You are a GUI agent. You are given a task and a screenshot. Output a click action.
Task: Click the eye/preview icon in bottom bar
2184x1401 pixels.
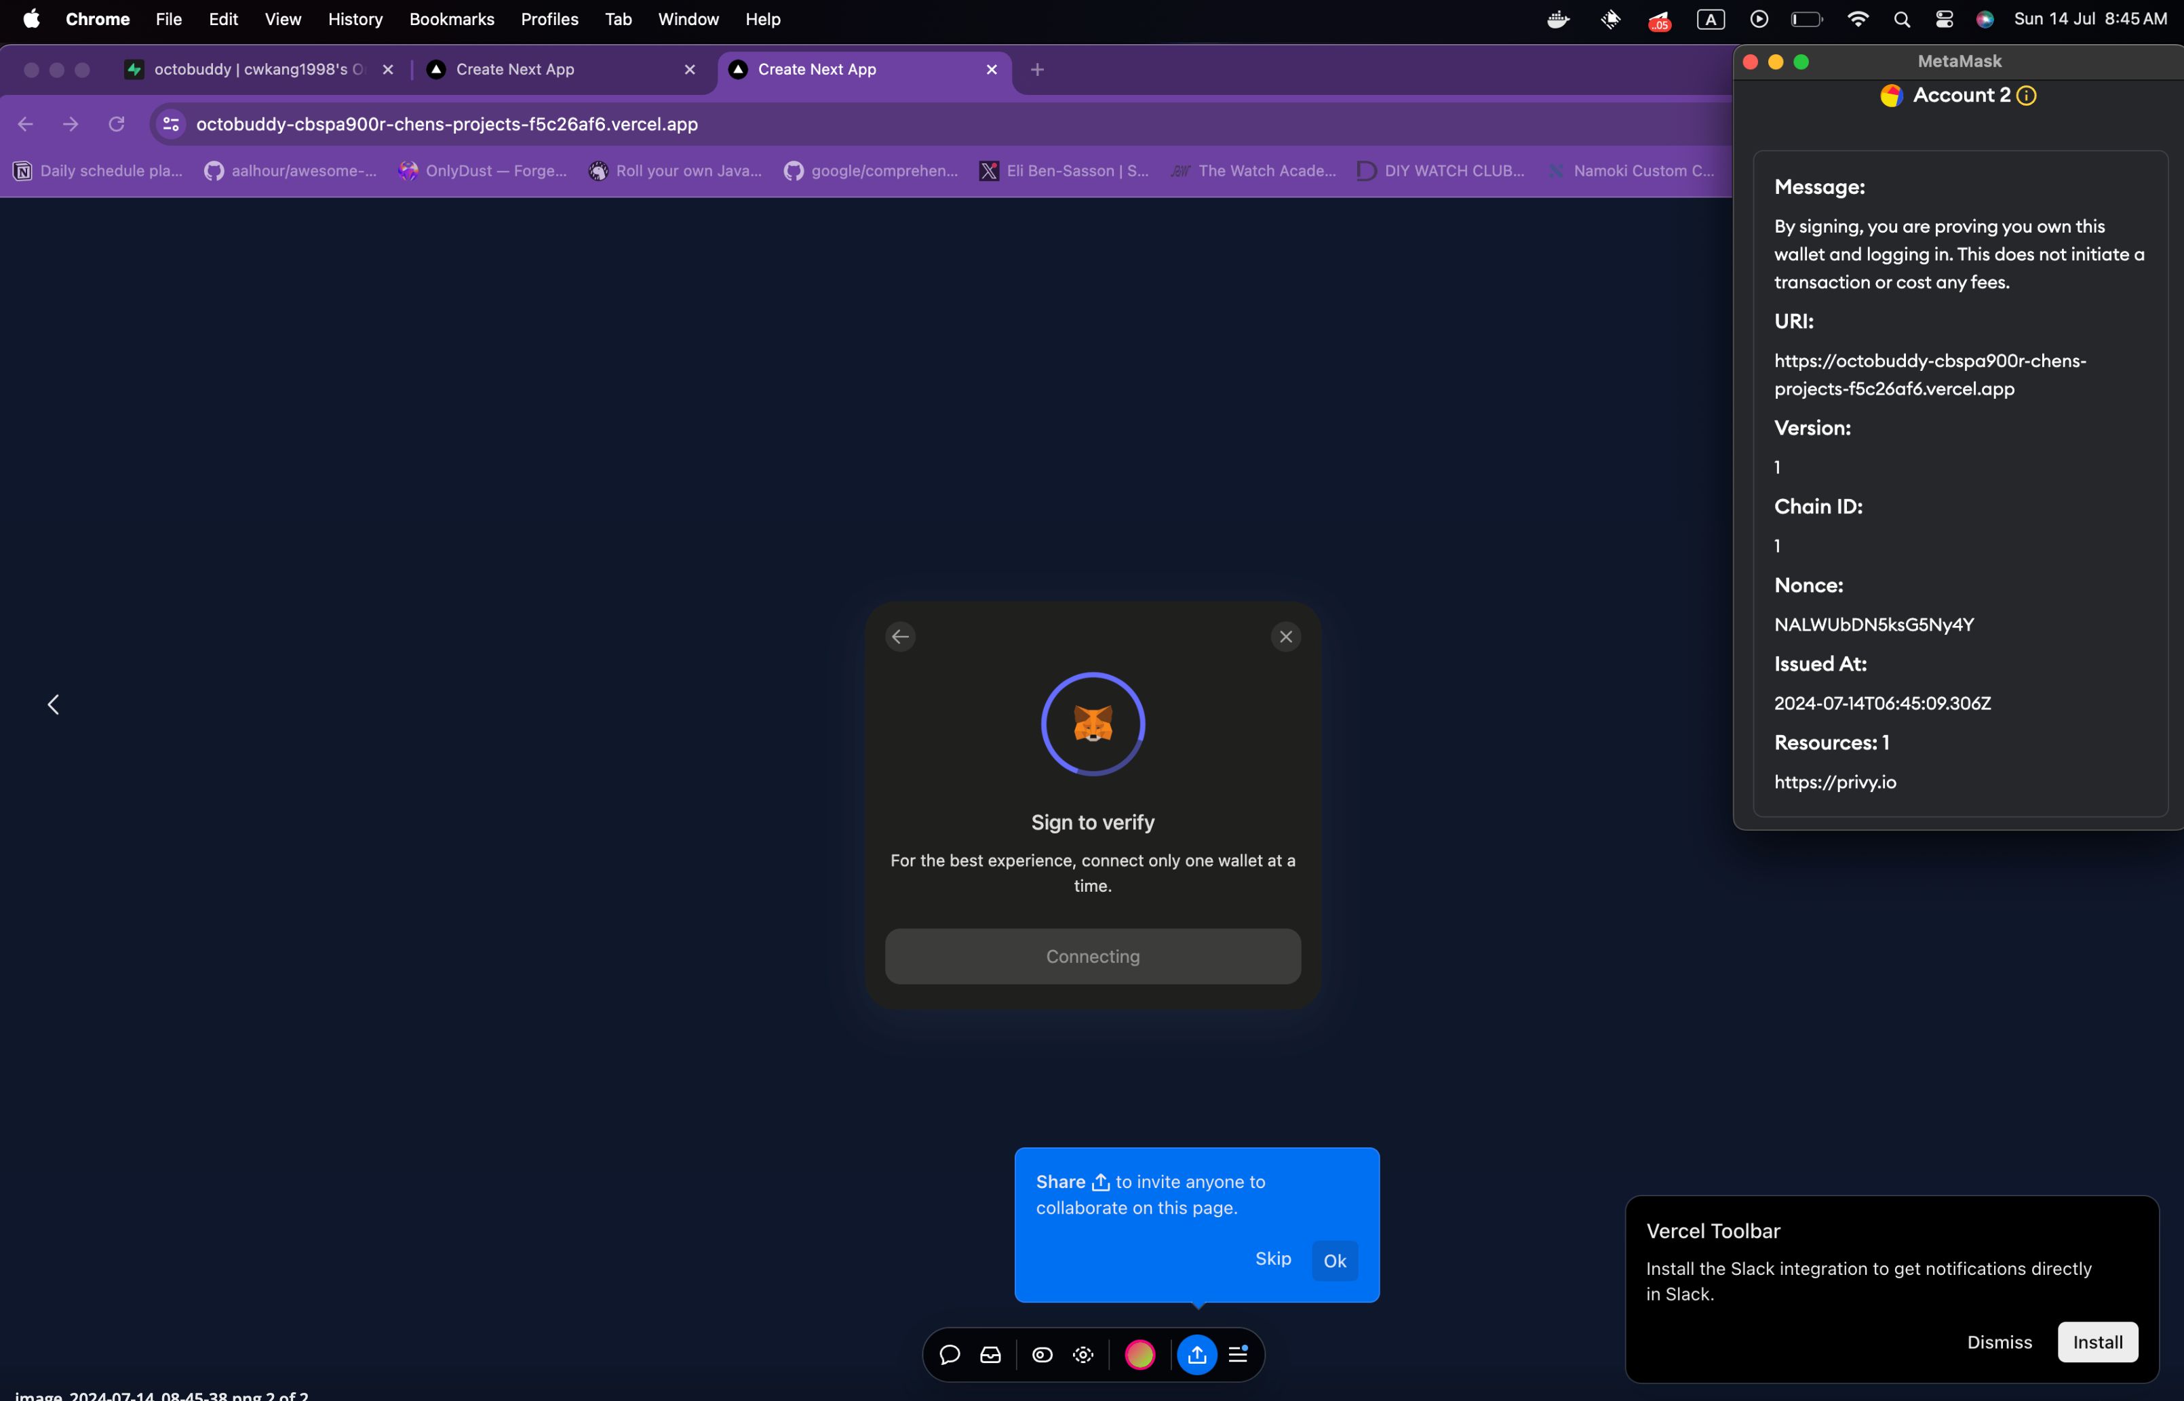(1042, 1355)
